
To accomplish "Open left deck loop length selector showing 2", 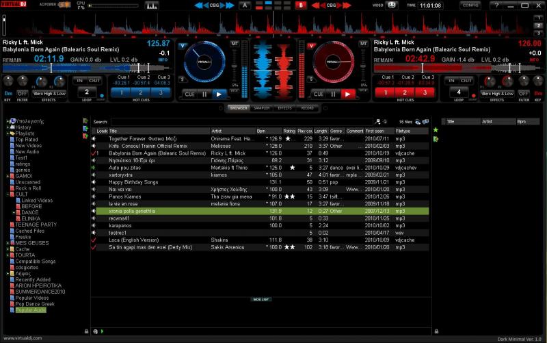I will (x=87, y=92).
